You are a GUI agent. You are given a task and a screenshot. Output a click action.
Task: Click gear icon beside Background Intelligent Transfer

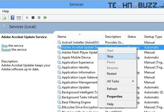click(59, 92)
